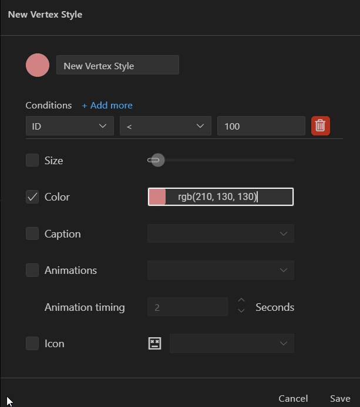Decrease animation timing with down arrow
The width and height of the screenshot is (360, 407).
click(x=241, y=311)
